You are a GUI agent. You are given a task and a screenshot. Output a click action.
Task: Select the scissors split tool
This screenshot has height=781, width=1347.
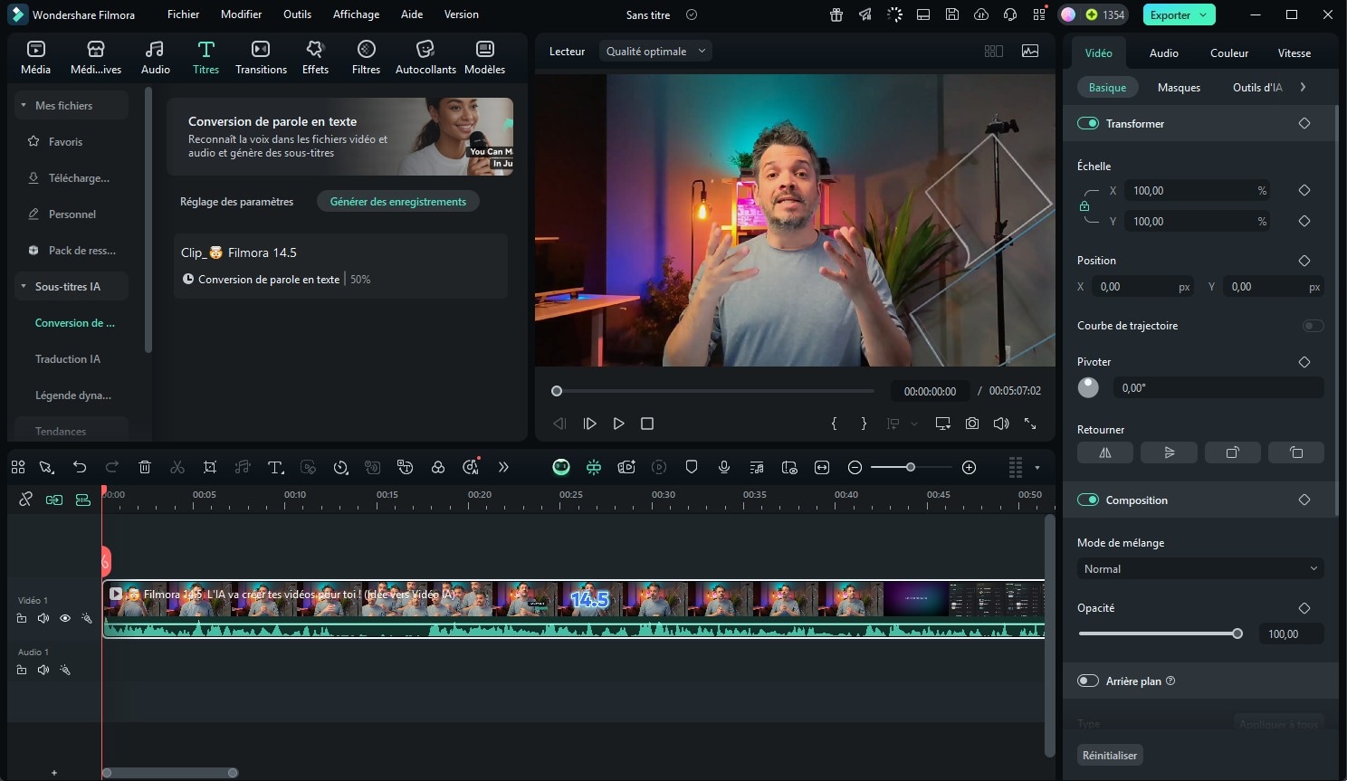coord(177,467)
